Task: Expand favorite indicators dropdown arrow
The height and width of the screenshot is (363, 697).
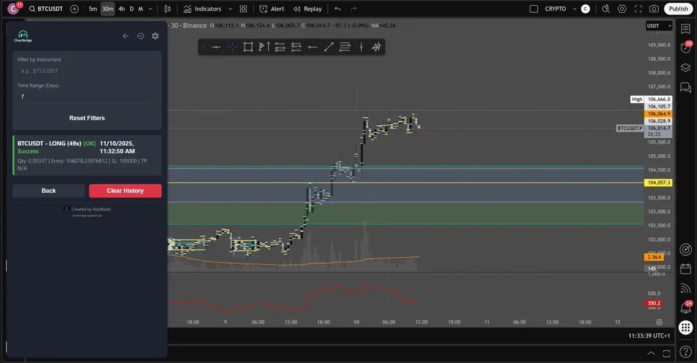Action: click(x=231, y=9)
